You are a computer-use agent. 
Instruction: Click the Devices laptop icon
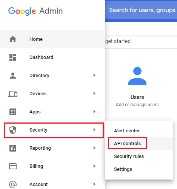tap(13, 94)
